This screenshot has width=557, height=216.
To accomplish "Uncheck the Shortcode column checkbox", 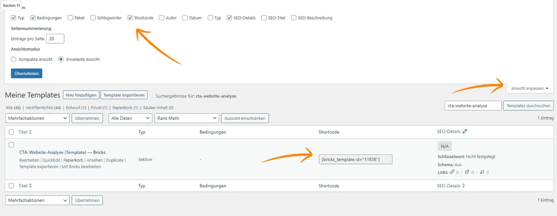I will (x=130, y=18).
